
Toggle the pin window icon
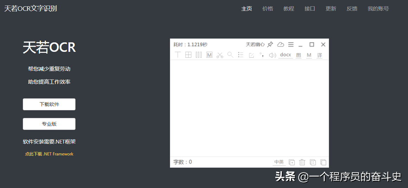[270, 44]
